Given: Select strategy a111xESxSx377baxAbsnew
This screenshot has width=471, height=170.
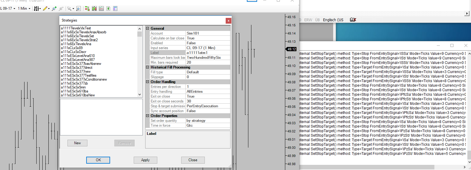Looking at the screenshot, I should click(x=81, y=64).
